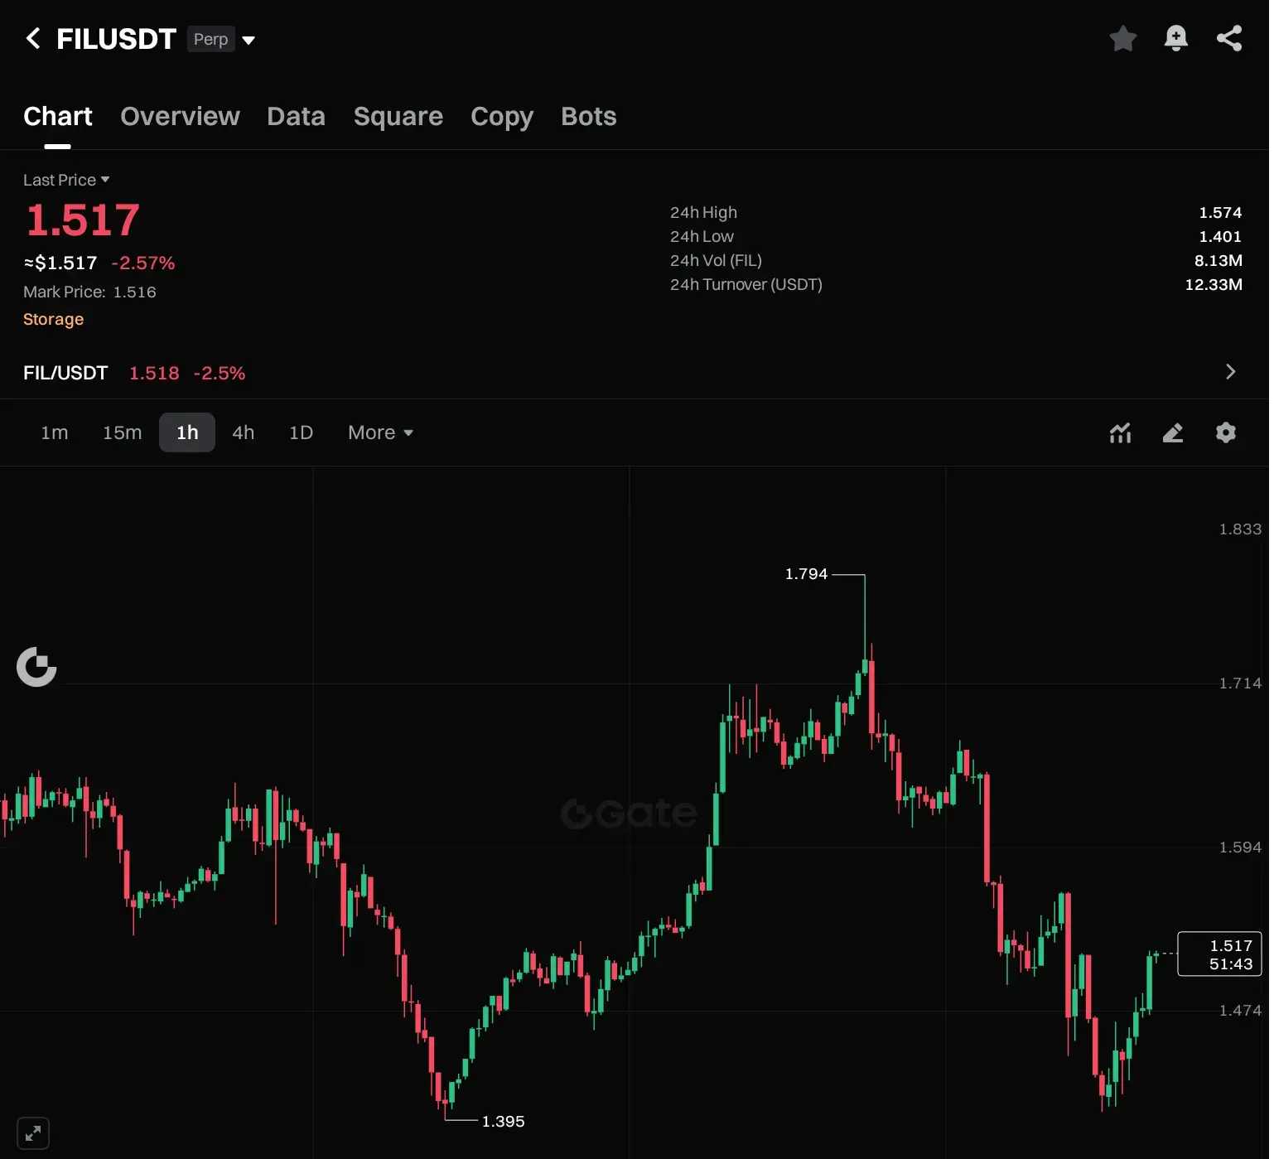Click the large 1.517 last price
The image size is (1274, 1159).
(83, 220)
